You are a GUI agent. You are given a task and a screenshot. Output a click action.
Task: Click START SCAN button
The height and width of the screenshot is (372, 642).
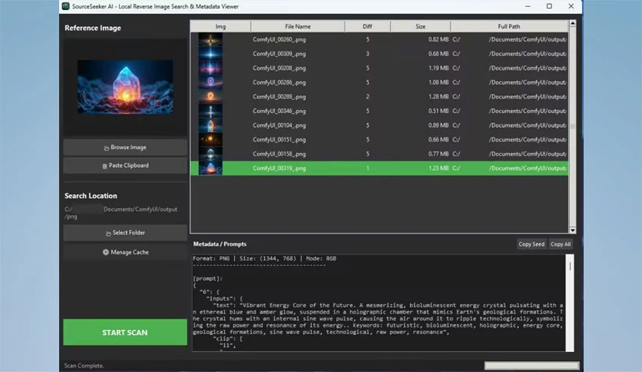pyautogui.click(x=125, y=332)
